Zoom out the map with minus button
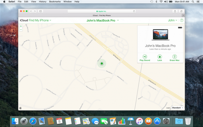This screenshot has height=127, width=203. 21,30
